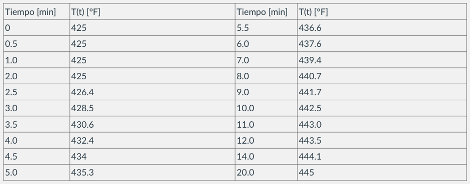
Task: Select the cell containing 426.4
Action: pyautogui.click(x=152, y=92)
